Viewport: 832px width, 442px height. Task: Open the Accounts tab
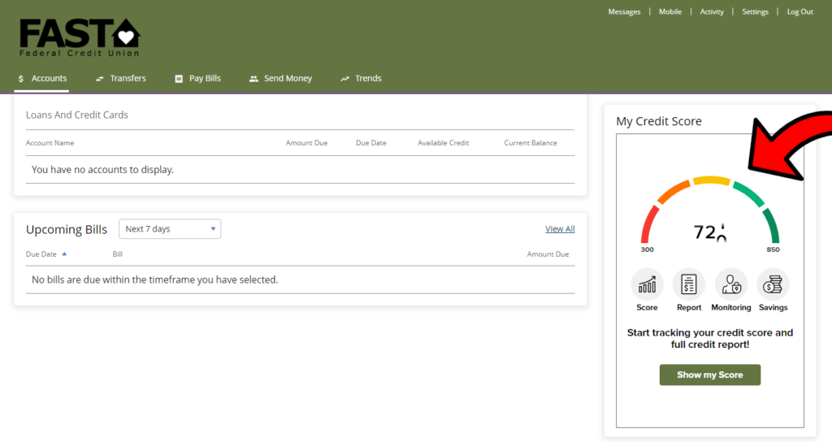click(42, 79)
